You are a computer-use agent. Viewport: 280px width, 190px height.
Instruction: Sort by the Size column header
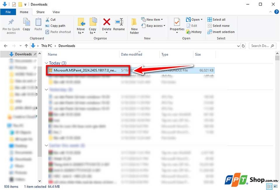pos(198,54)
